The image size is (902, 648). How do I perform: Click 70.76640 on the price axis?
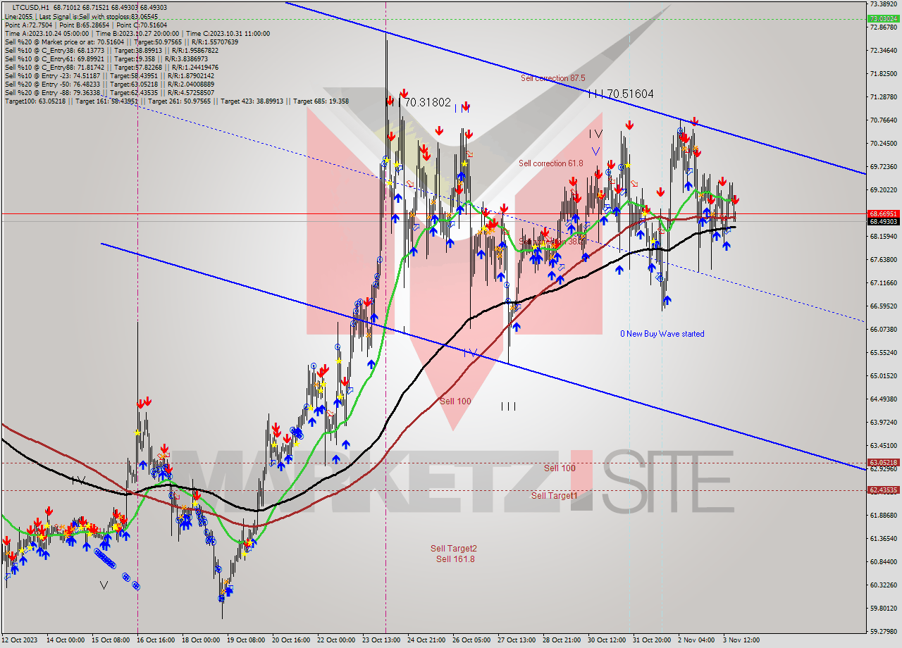pyautogui.click(x=883, y=120)
